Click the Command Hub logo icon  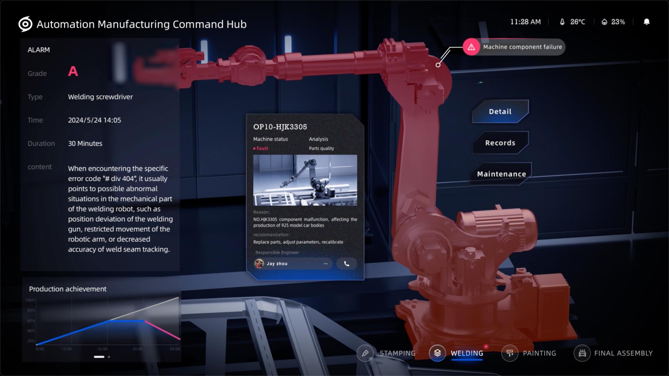coord(25,24)
